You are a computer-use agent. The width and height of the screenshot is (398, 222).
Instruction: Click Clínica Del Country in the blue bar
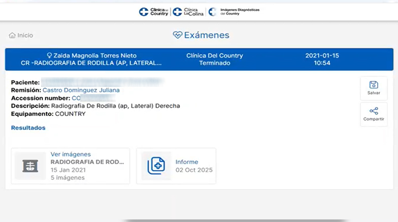[x=214, y=56]
